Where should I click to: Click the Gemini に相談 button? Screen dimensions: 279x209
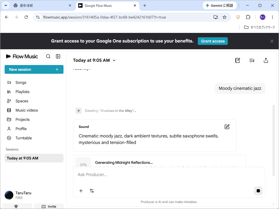coord(220,5)
